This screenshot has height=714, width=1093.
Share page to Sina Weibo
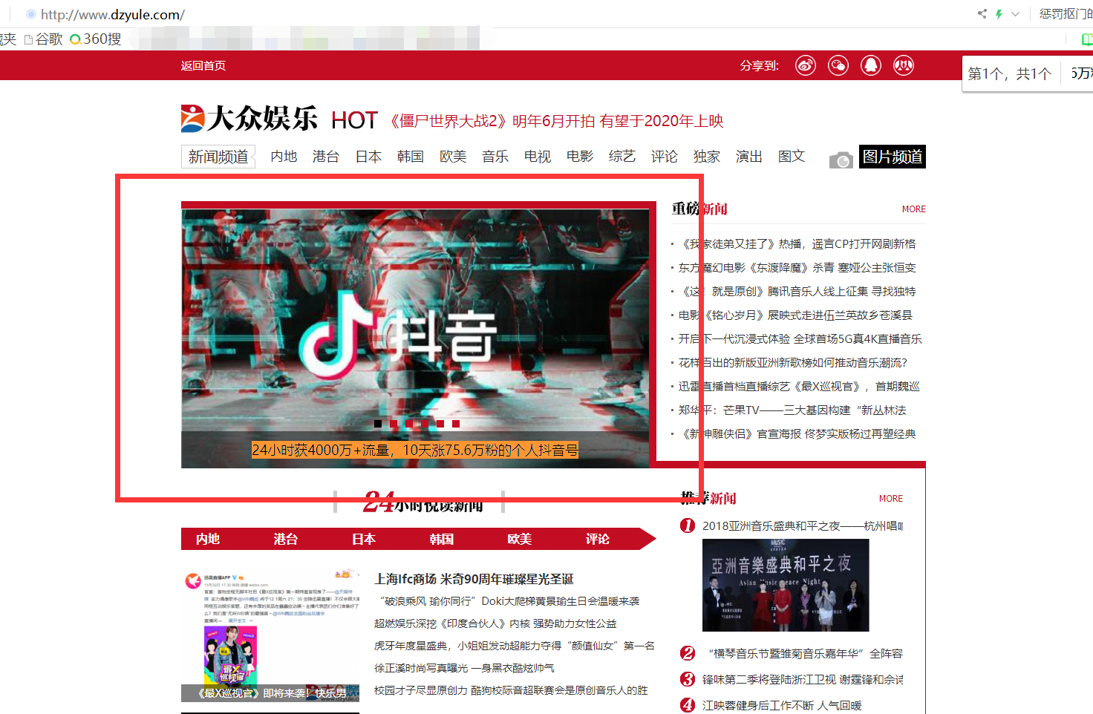coord(806,65)
